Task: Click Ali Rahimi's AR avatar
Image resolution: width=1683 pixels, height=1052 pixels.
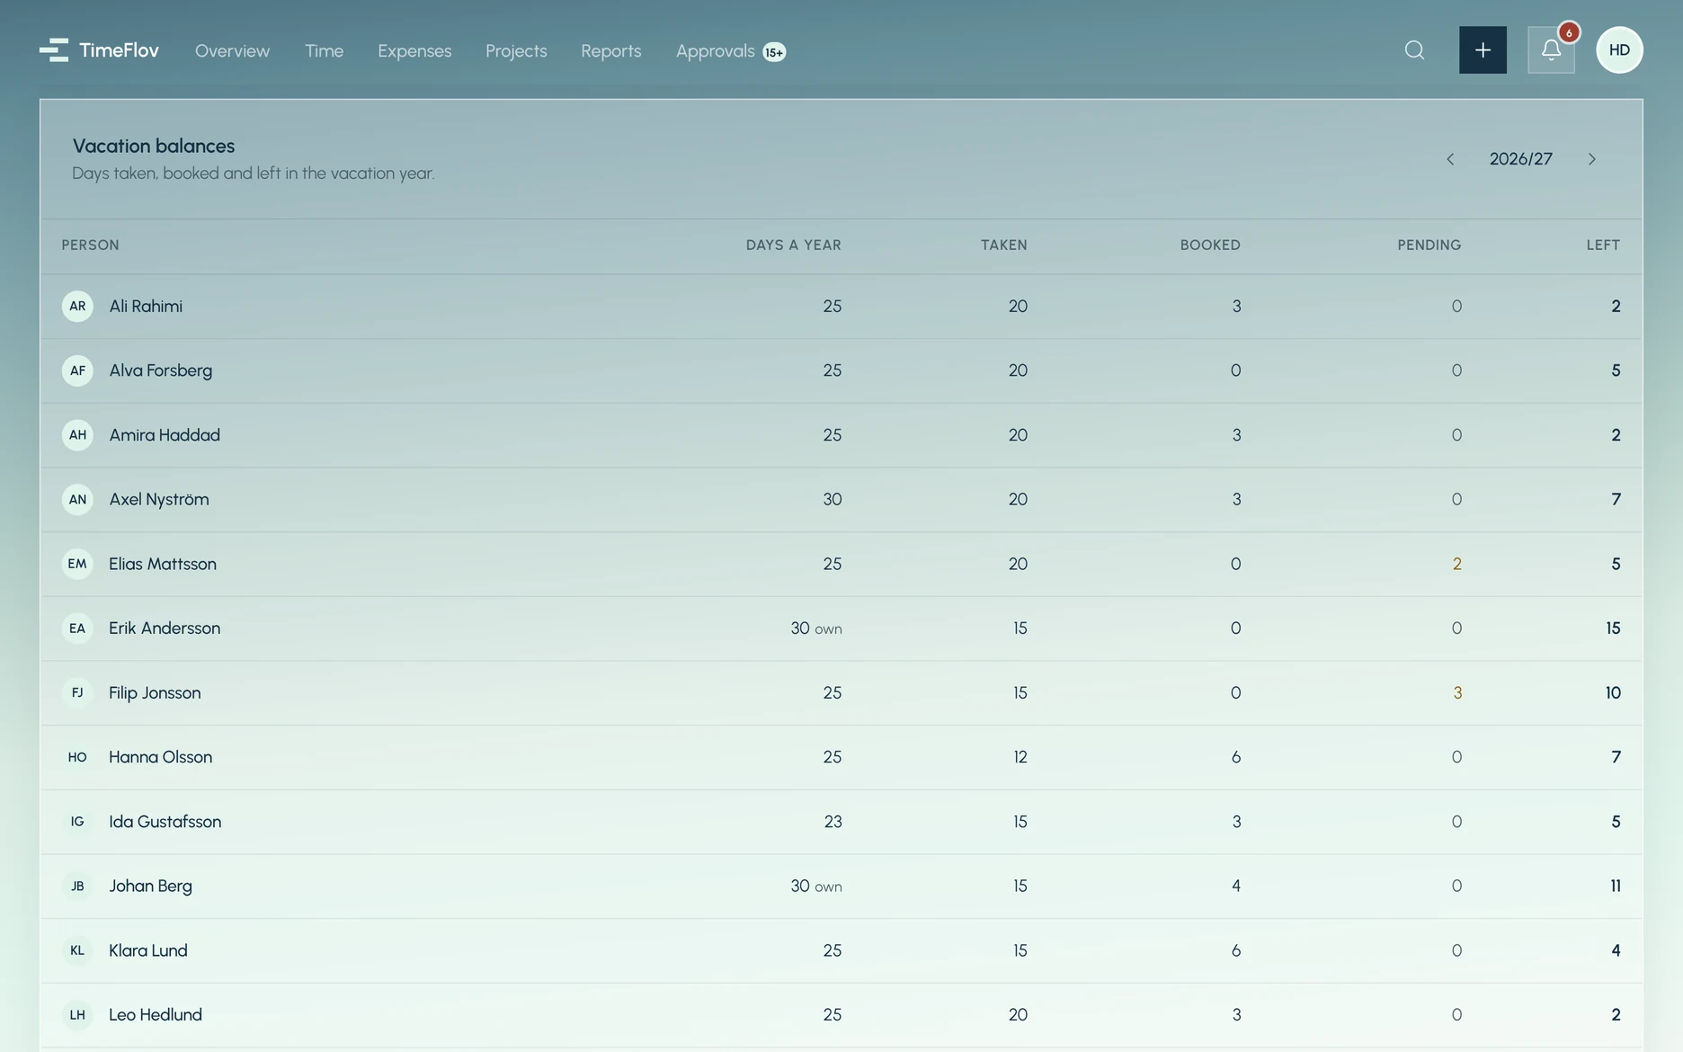Action: (x=77, y=307)
